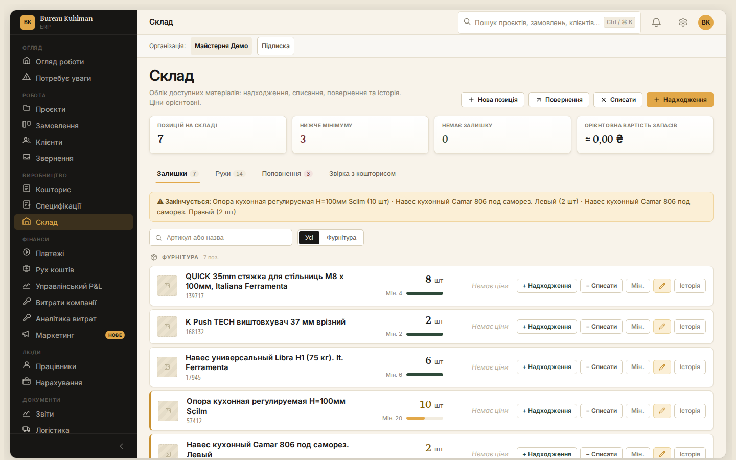Screen dimensions: 736x460
Task: Edit QUICK 35mm стяжка with pencil icon
Action: pyautogui.click(x=662, y=286)
